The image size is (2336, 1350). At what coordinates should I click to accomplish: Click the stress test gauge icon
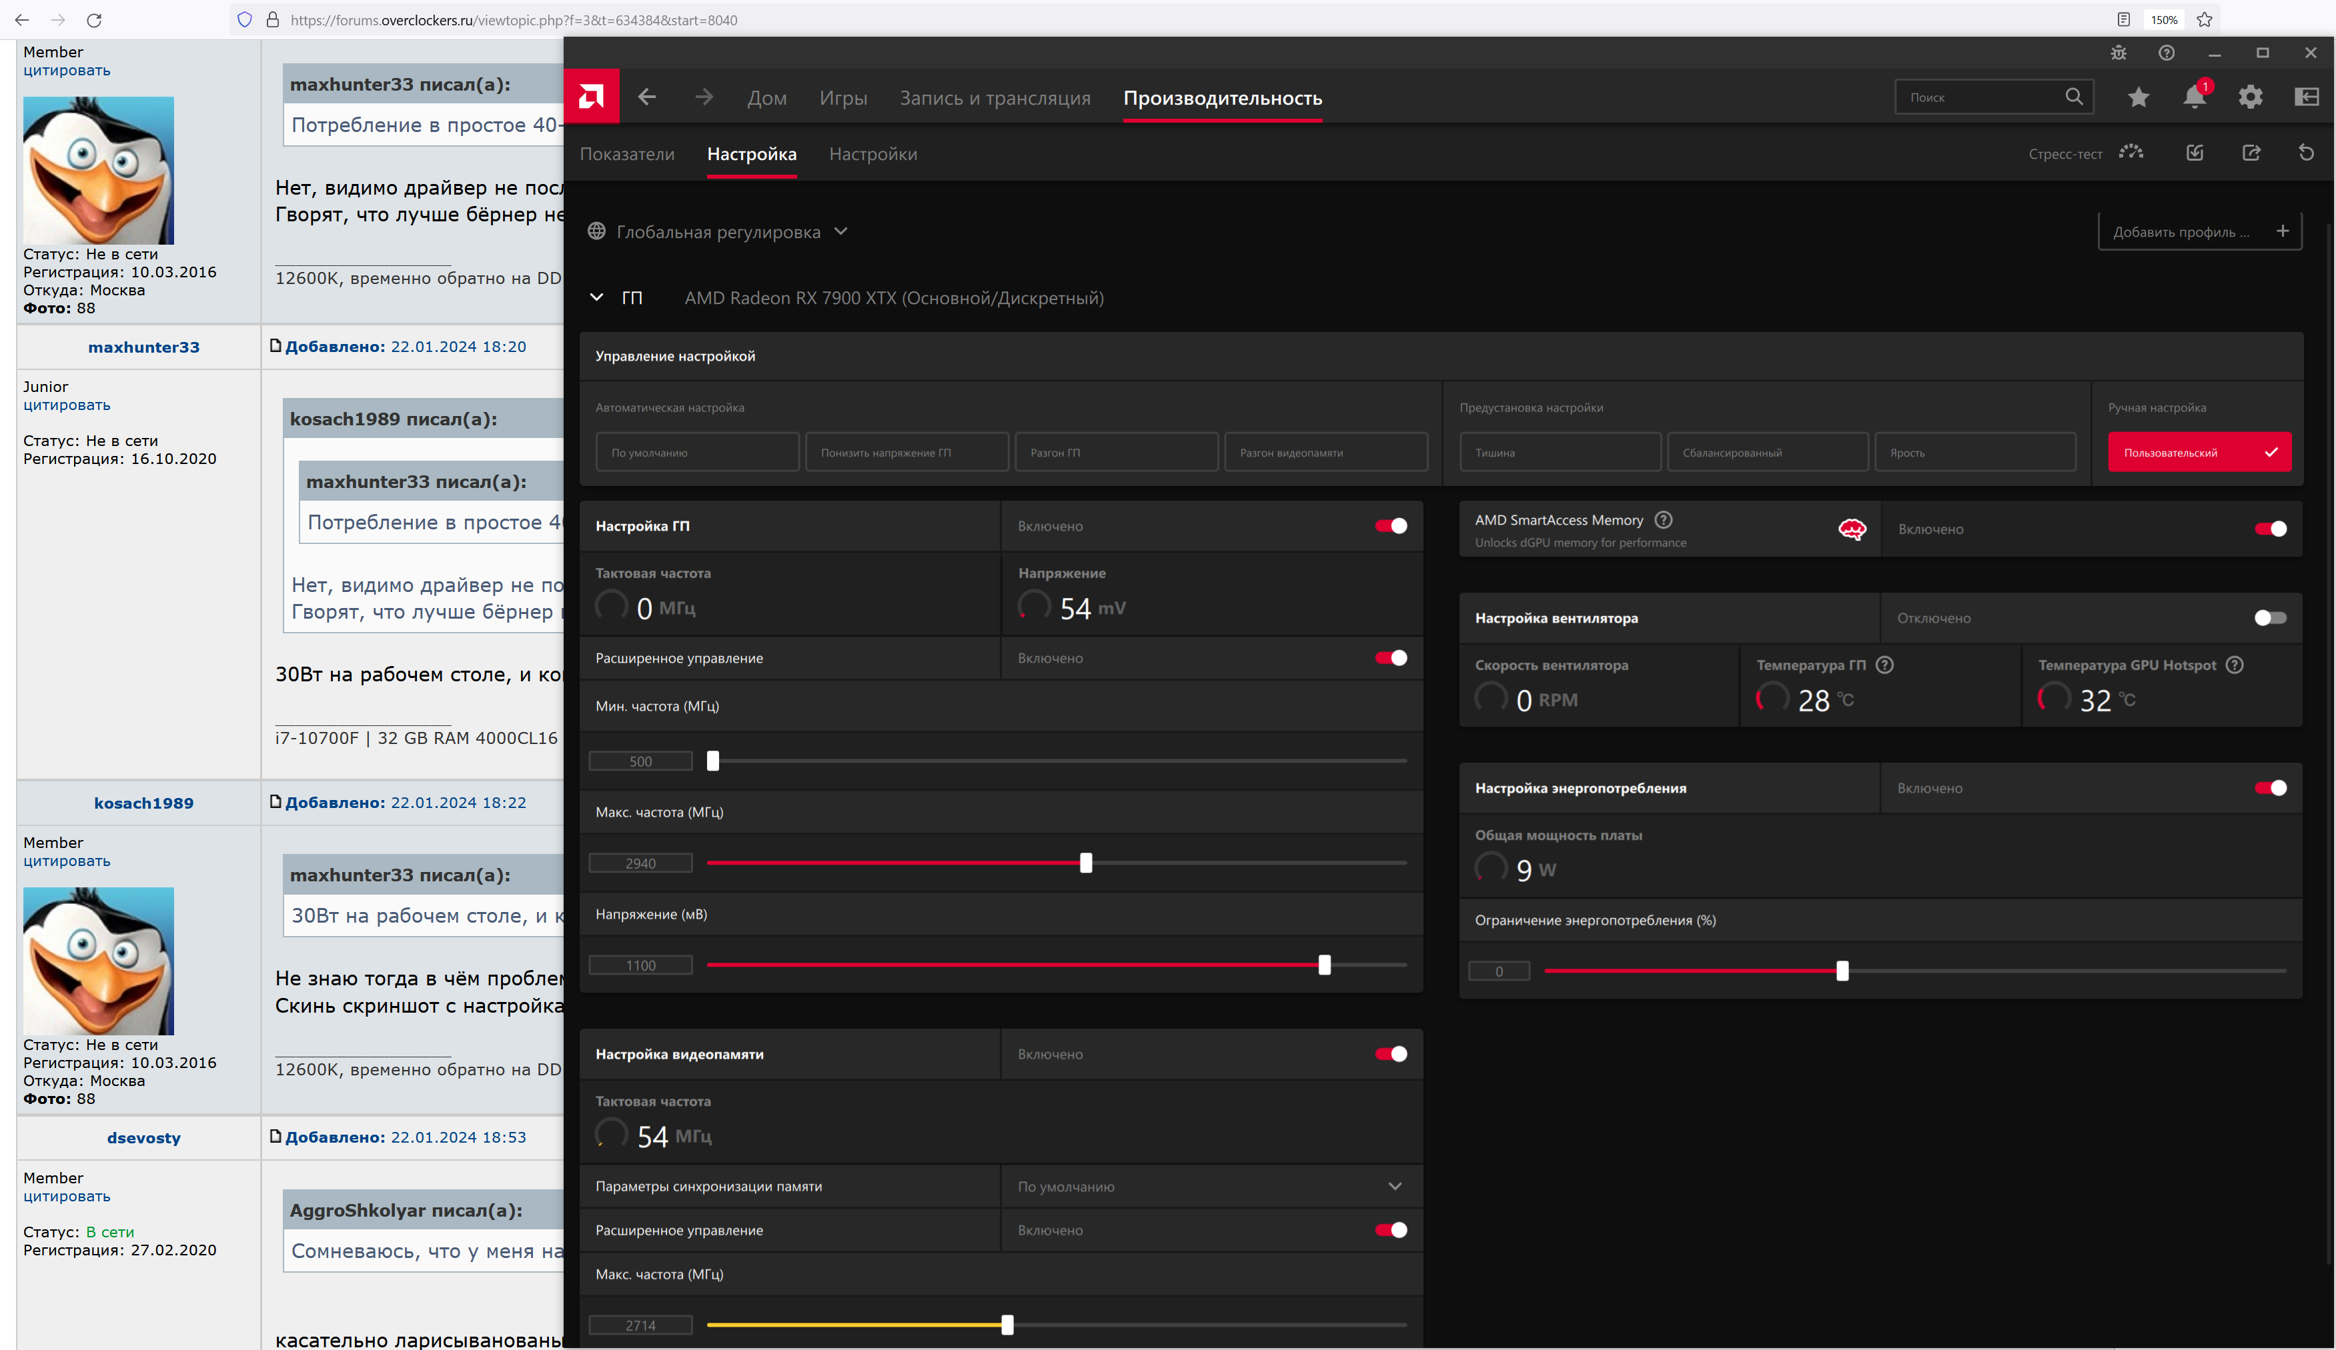tap(2131, 153)
